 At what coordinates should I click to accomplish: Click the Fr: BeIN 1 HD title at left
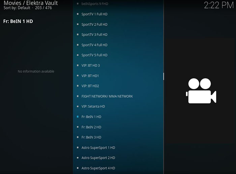click(18, 21)
